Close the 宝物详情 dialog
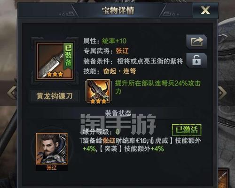 (205, 10)
